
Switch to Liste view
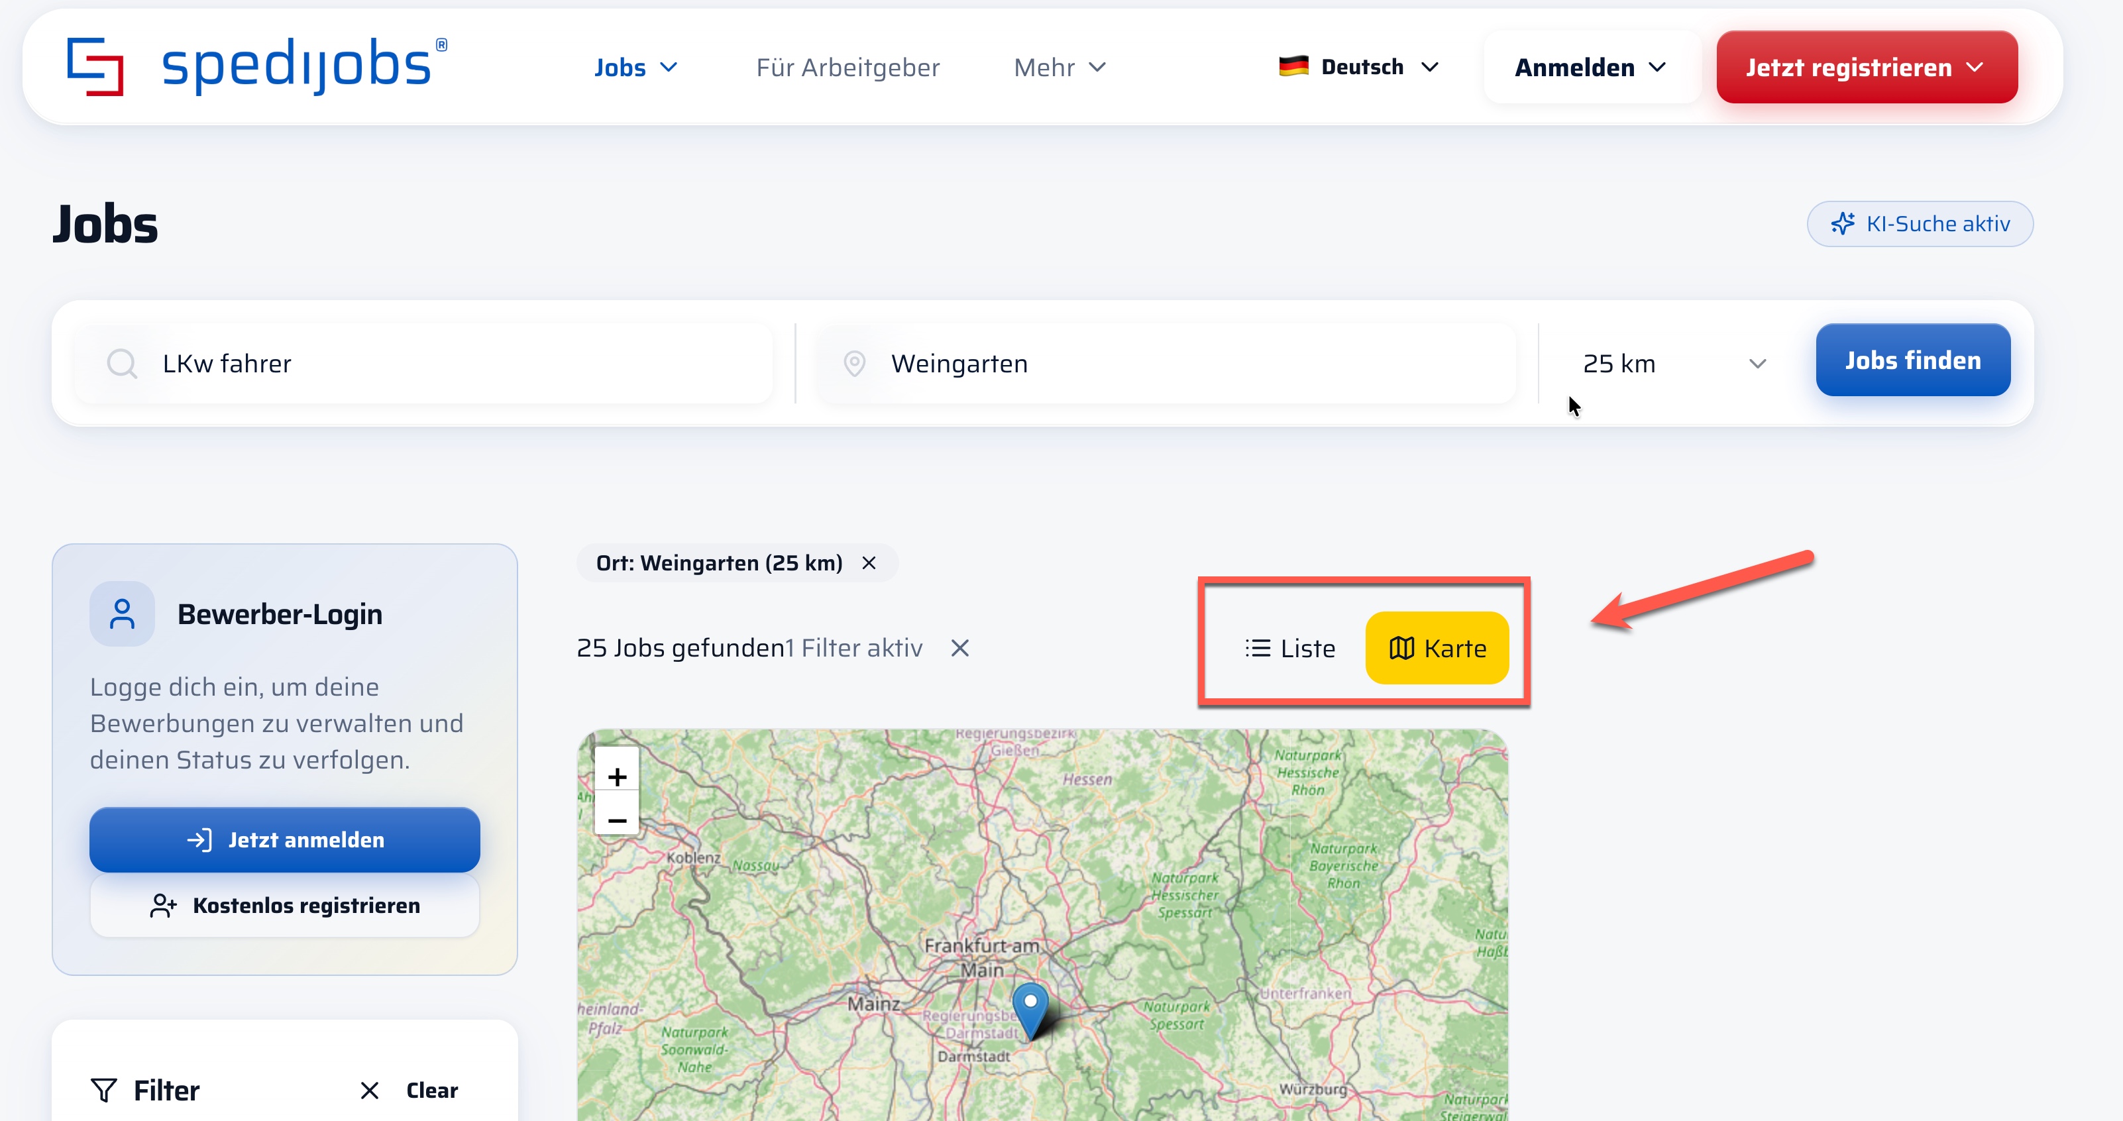click(1290, 649)
